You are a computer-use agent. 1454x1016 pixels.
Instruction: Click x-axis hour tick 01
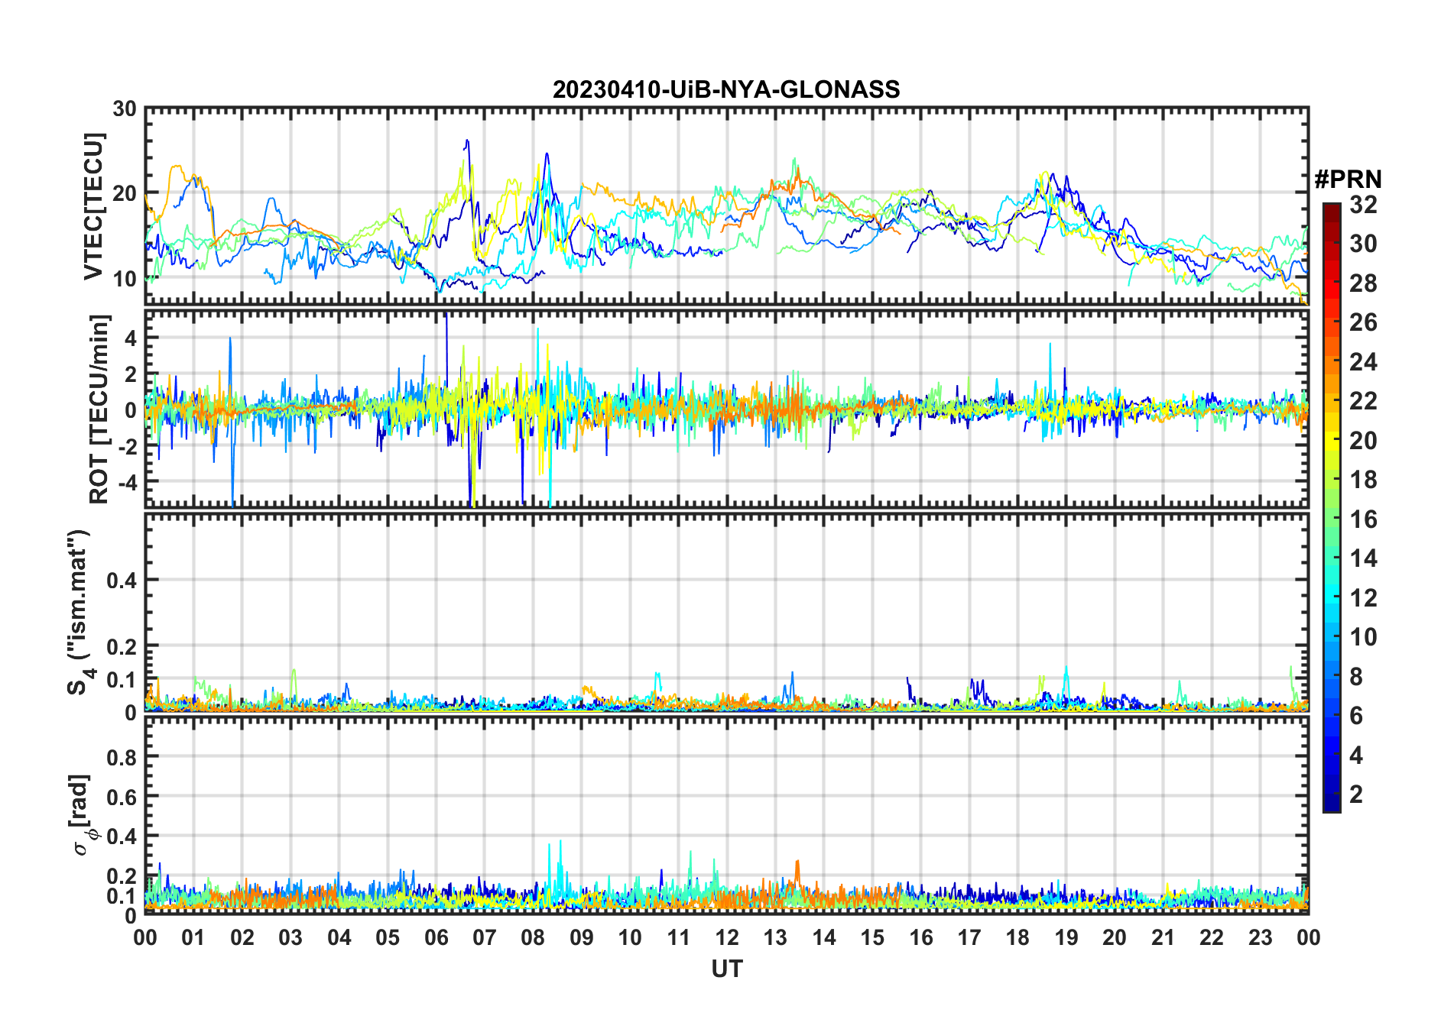point(193,937)
